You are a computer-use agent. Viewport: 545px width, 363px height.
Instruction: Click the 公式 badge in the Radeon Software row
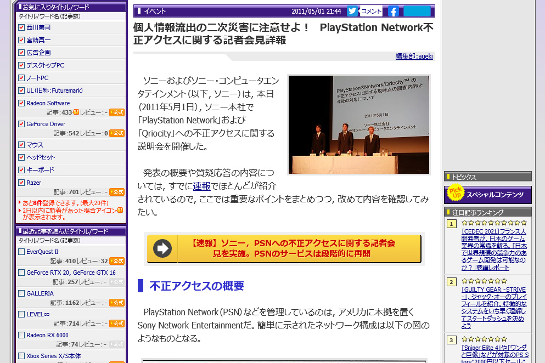(117, 112)
